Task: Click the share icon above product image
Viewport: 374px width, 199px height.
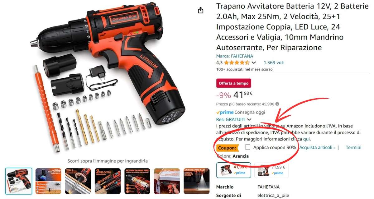Action: coord(201,10)
